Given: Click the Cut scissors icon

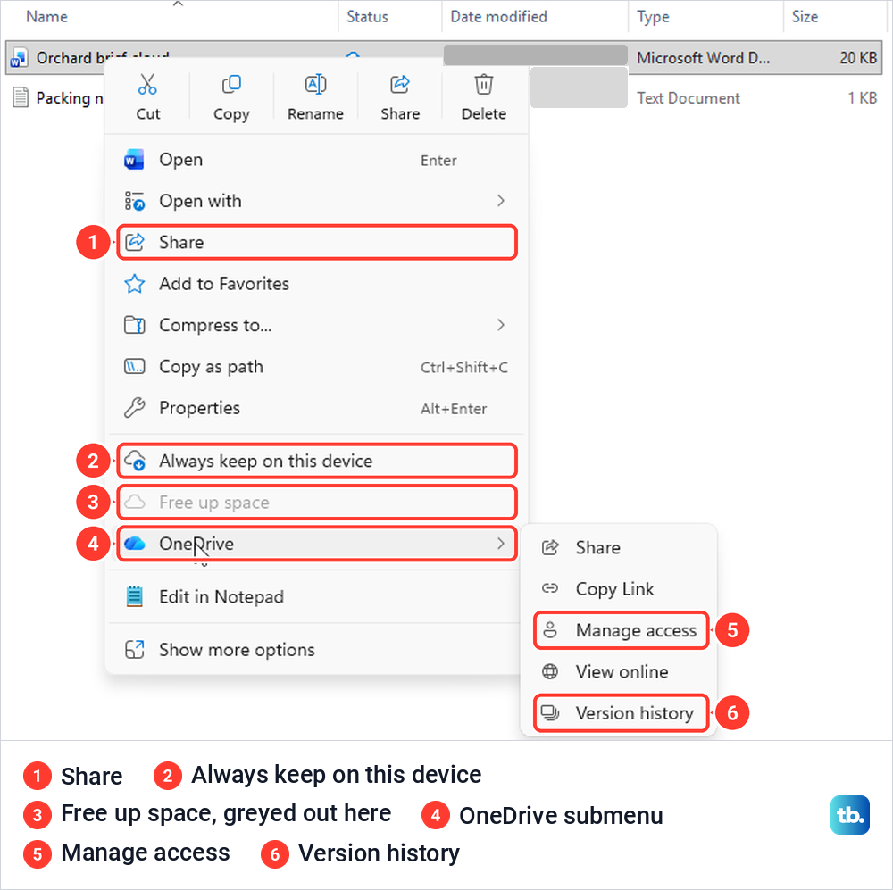Looking at the screenshot, I should (147, 84).
